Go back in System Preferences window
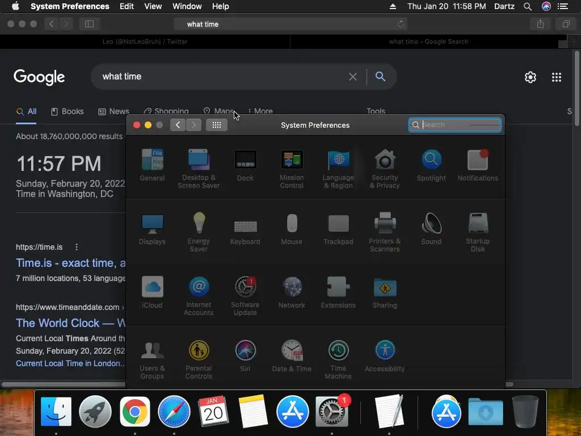Image resolution: width=581 pixels, height=436 pixels. coord(178,125)
